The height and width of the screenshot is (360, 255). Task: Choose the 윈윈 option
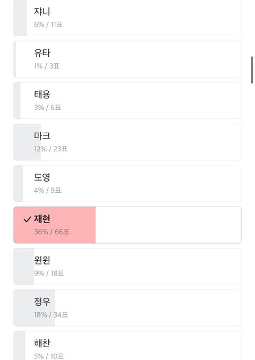tap(127, 267)
